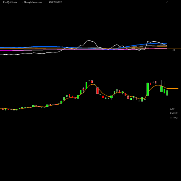The width and height of the screenshot is (181, 181).
Task: Click the 'MunafaSutra.com' label
Action: coord(33,2)
